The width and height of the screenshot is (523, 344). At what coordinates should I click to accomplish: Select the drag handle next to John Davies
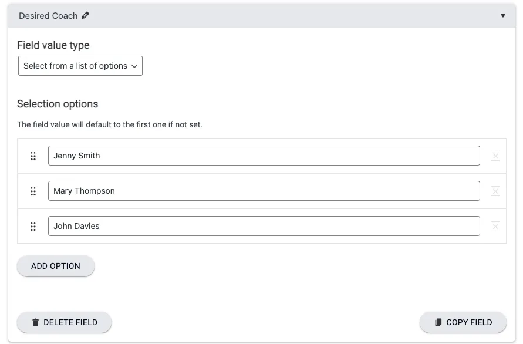[x=33, y=227]
